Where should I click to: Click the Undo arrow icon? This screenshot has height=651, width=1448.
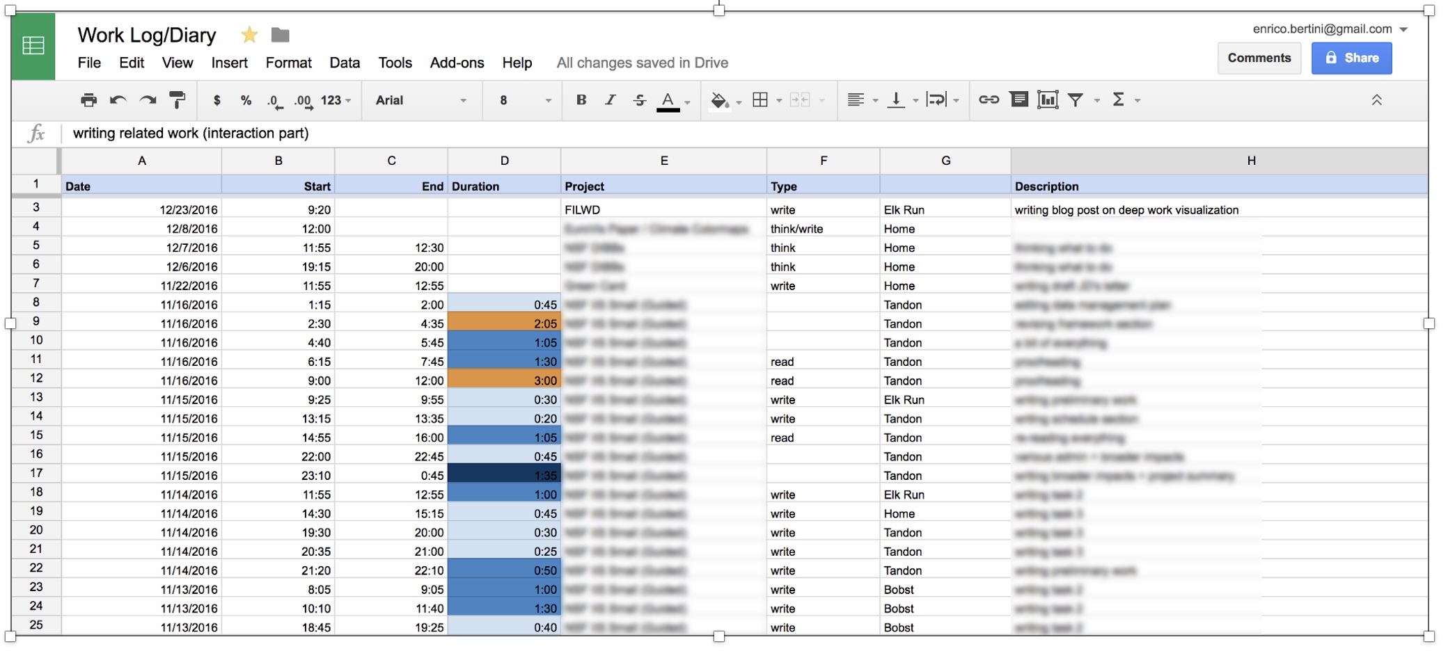(118, 100)
